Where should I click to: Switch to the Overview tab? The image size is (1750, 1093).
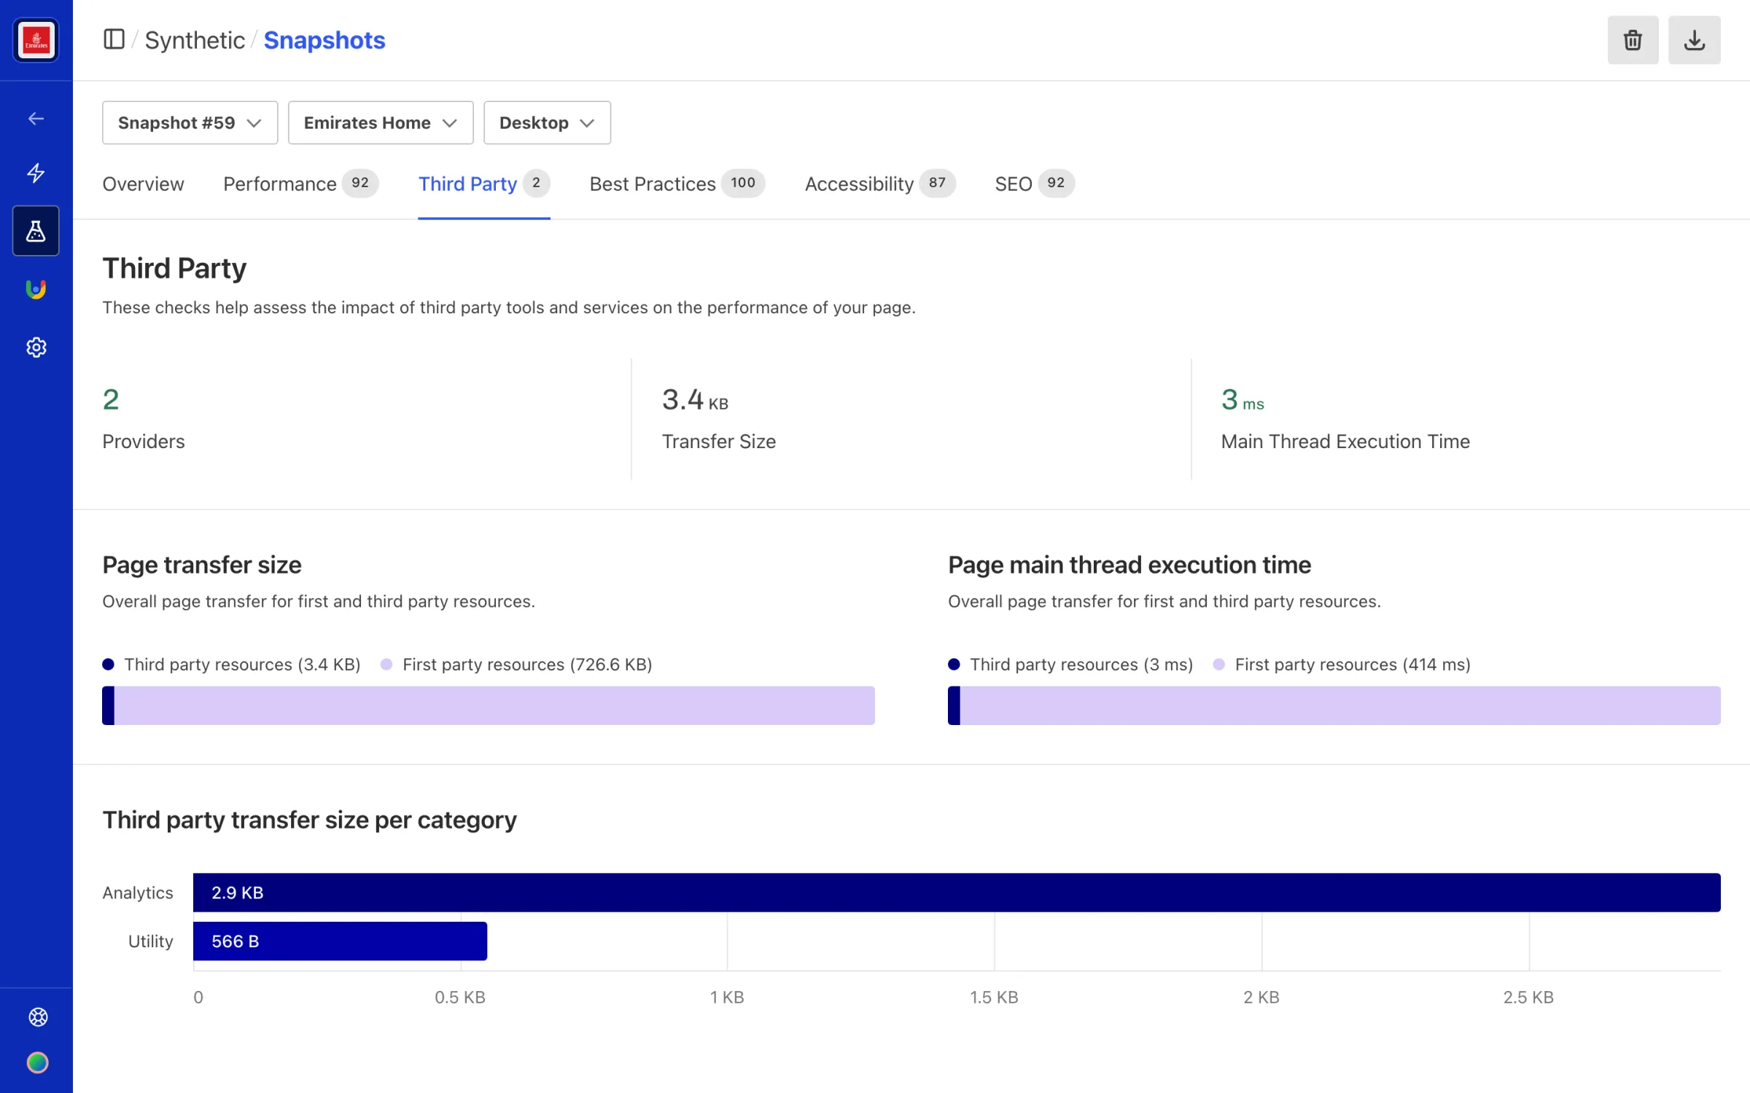coord(143,184)
